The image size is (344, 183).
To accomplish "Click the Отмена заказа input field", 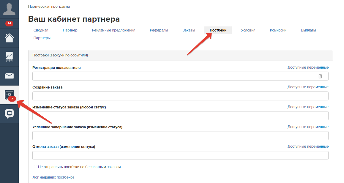I will pos(180,155).
